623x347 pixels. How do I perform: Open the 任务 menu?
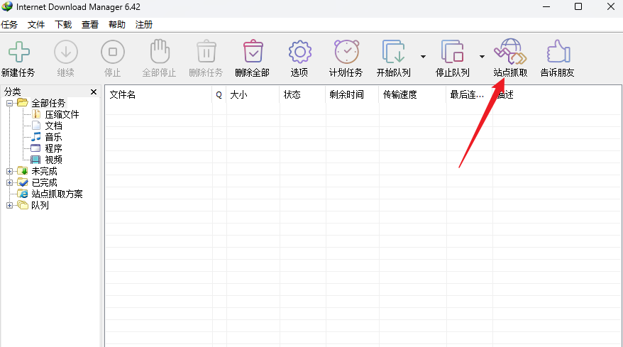(x=9, y=25)
